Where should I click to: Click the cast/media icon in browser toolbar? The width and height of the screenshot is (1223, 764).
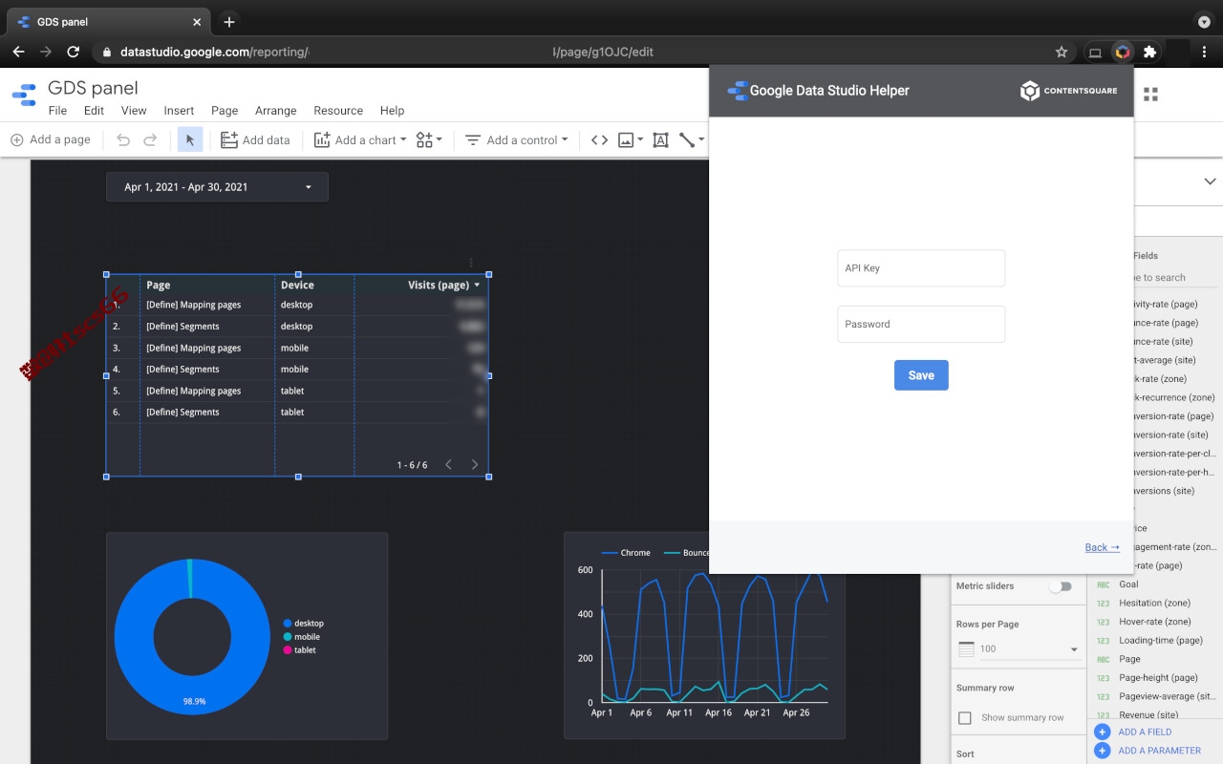coord(1095,52)
